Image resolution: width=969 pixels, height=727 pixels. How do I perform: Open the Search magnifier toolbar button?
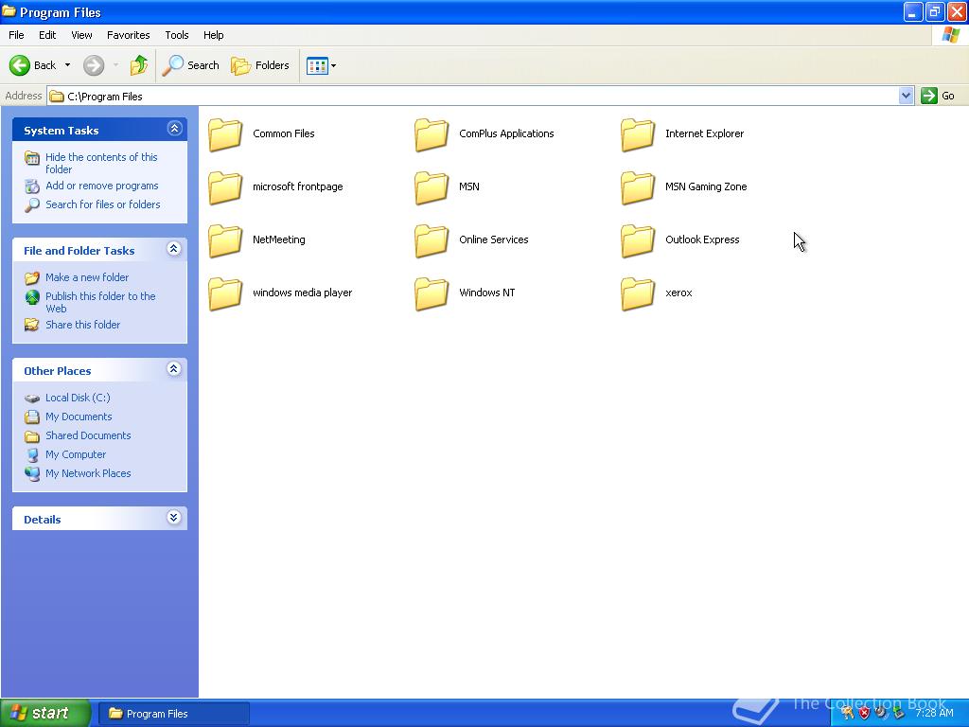coord(190,65)
